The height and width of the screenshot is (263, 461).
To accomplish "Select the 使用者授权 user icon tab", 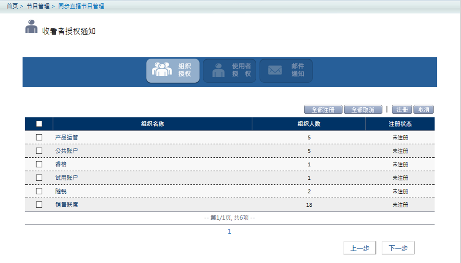I will [x=229, y=71].
